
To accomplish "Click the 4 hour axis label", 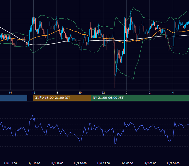I will point(173,93).
